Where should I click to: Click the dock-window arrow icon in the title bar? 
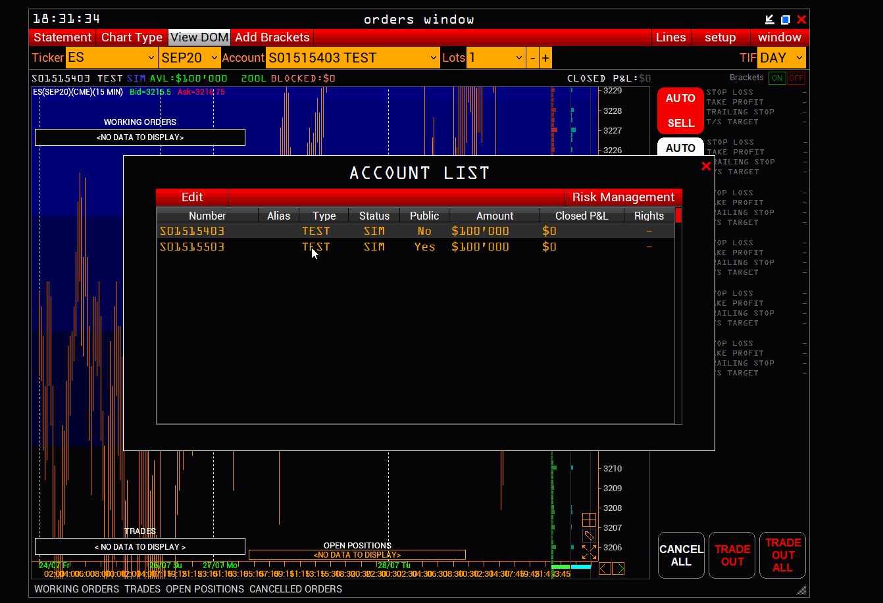point(770,20)
